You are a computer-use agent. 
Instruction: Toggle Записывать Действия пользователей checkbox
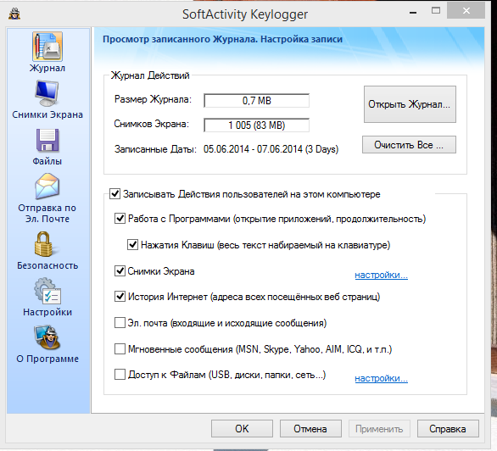114,193
